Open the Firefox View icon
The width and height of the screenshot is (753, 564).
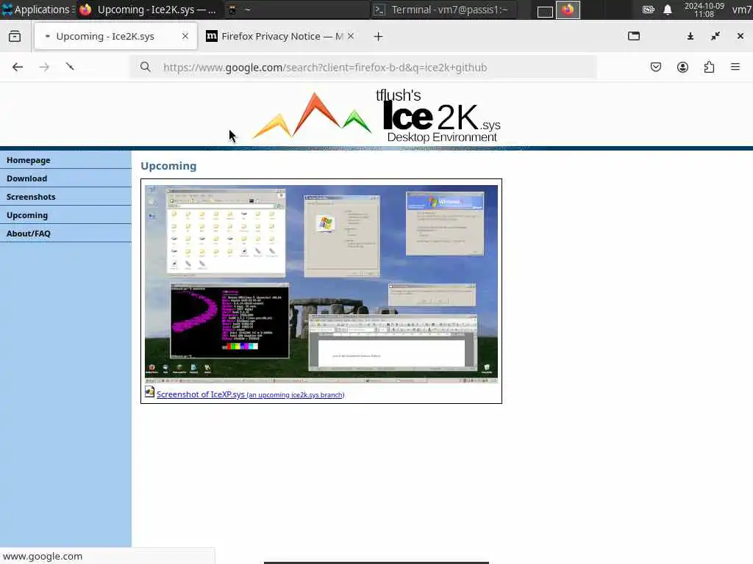(x=15, y=36)
